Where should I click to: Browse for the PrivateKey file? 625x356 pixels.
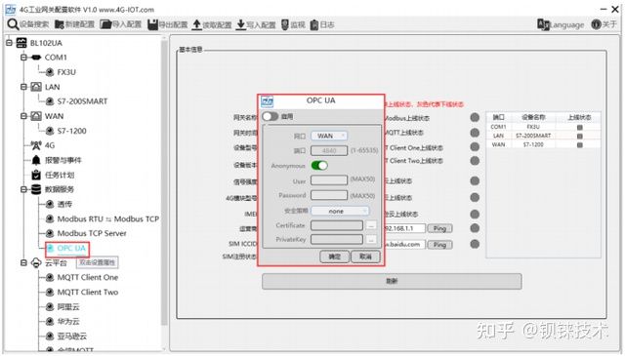[371, 240]
